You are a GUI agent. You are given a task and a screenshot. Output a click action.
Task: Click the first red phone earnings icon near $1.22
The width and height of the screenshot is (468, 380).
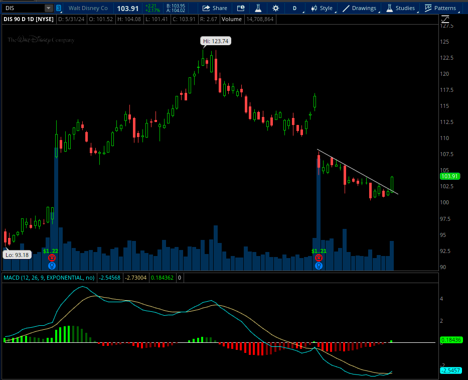52,258
